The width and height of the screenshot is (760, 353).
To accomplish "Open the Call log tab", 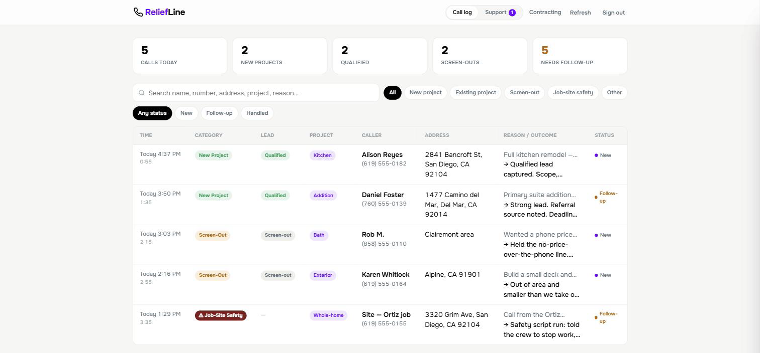I will pos(462,13).
